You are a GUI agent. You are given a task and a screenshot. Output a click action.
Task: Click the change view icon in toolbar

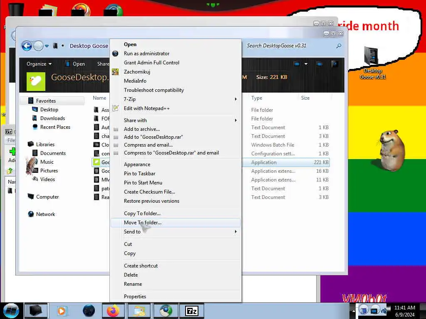297,64
